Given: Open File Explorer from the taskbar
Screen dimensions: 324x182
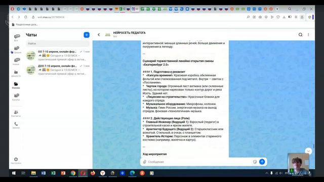Looking at the screenshot, I should pyautogui.click(x=33, y=173).
